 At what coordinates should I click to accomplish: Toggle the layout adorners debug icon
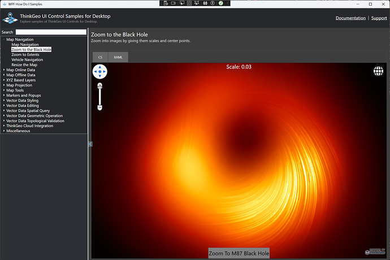click(x=189, y=3)
